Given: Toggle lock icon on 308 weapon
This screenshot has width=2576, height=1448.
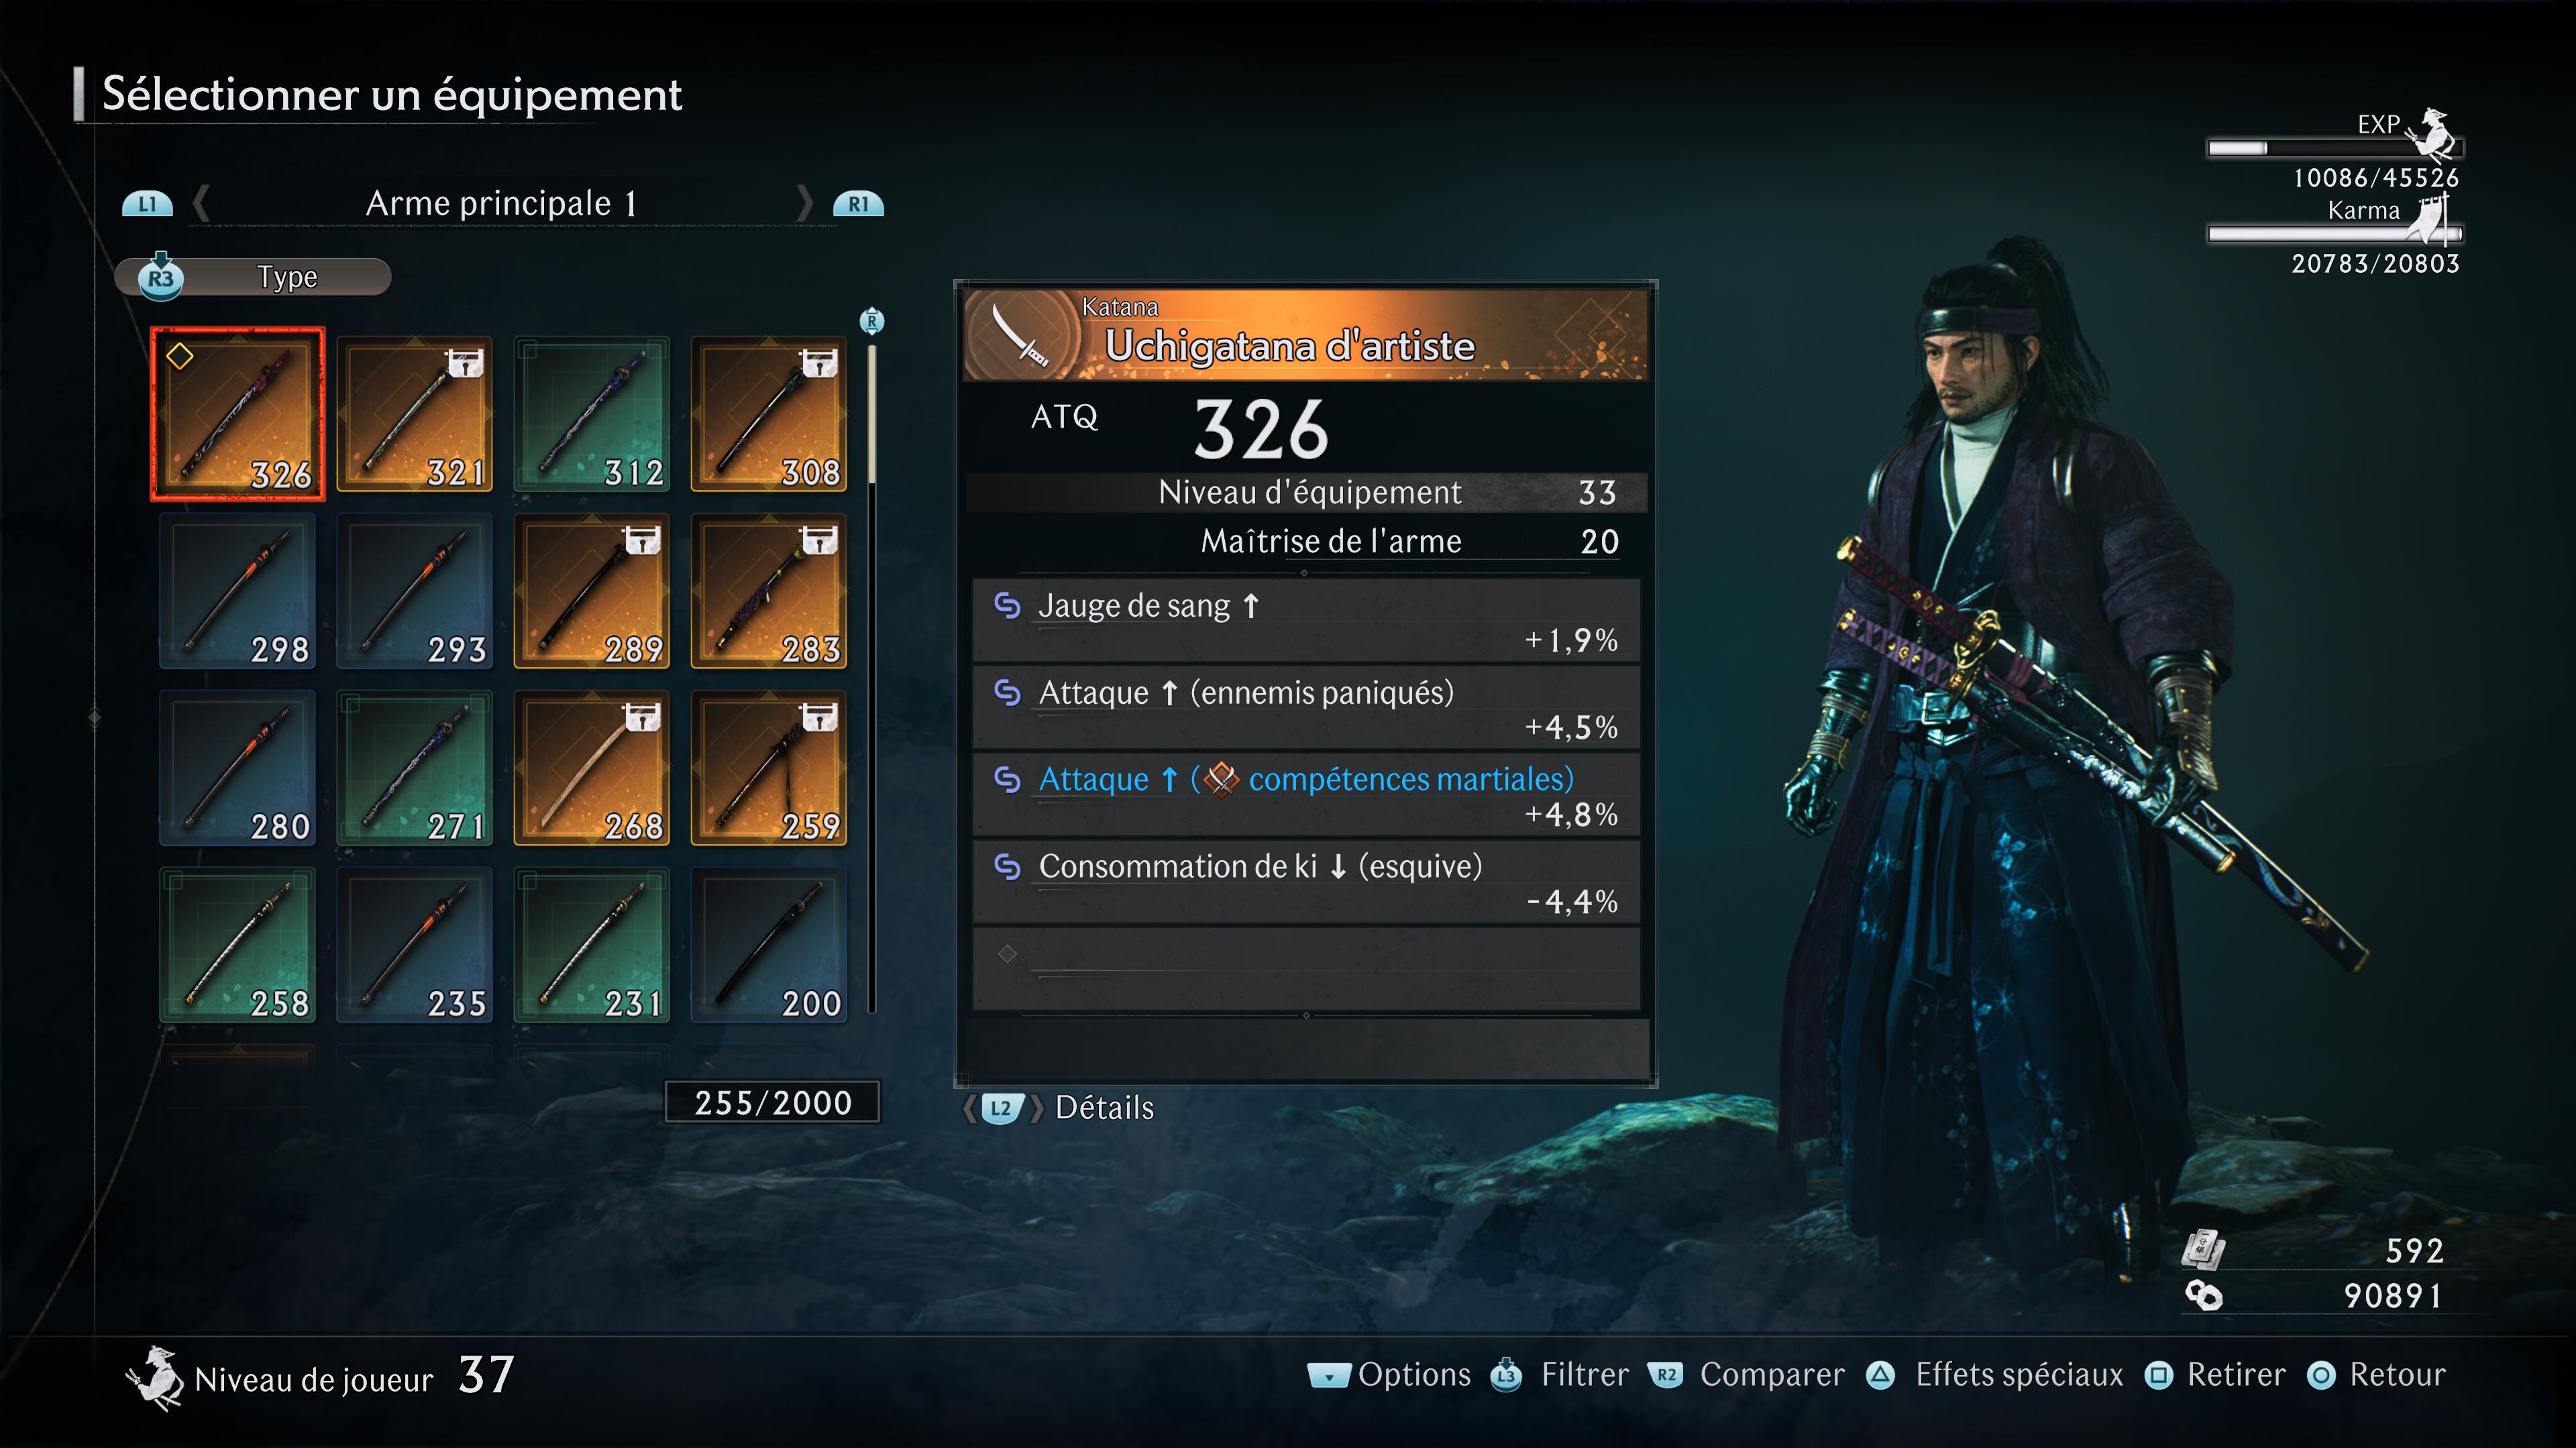Looking at the screenshot, I should click(820, 363).
